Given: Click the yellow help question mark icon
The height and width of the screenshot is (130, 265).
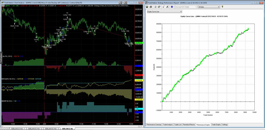Looking at the screenshot, I should click(x=222, y=7).
